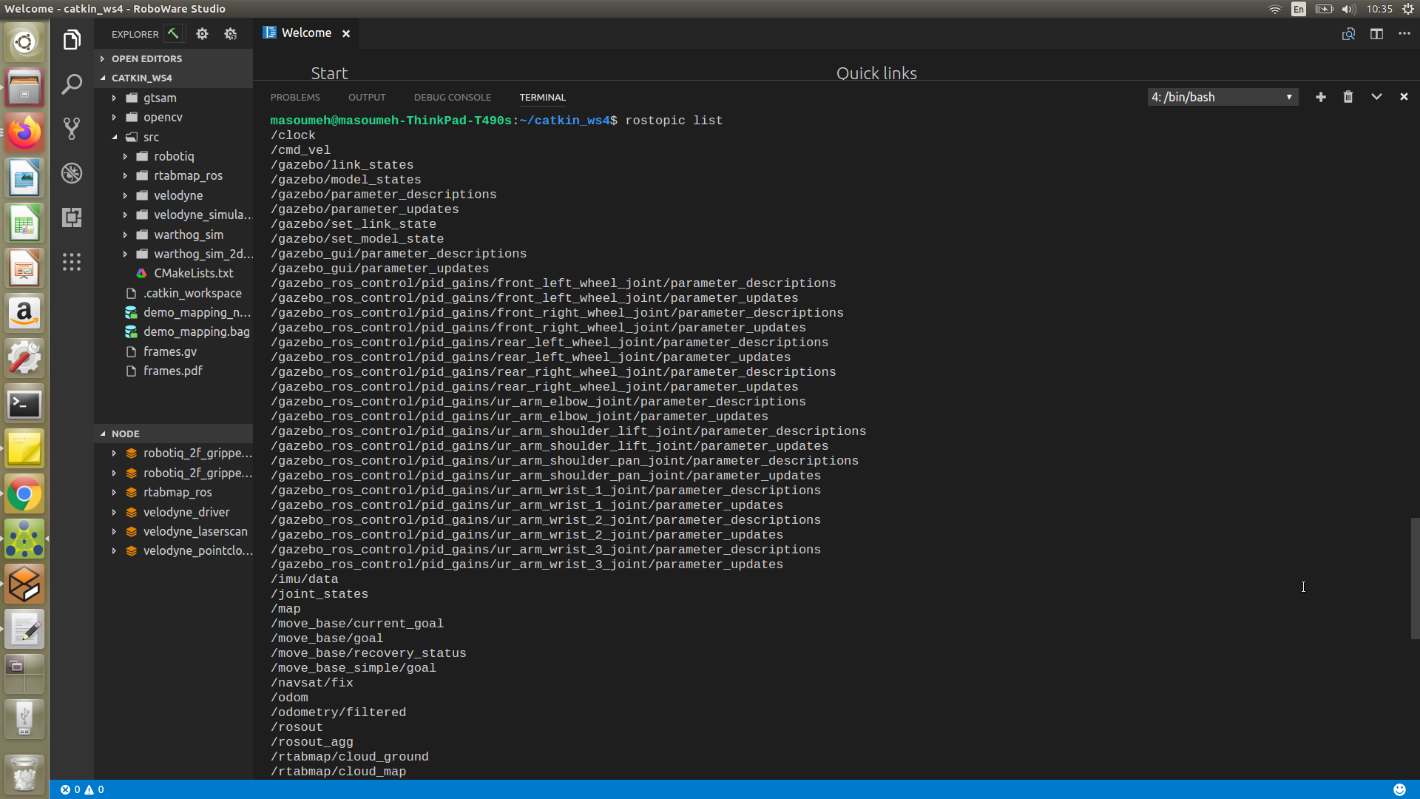Toggle the NODE section header
The width and height of the screenshot is (1420, 799).
[125, 434]
